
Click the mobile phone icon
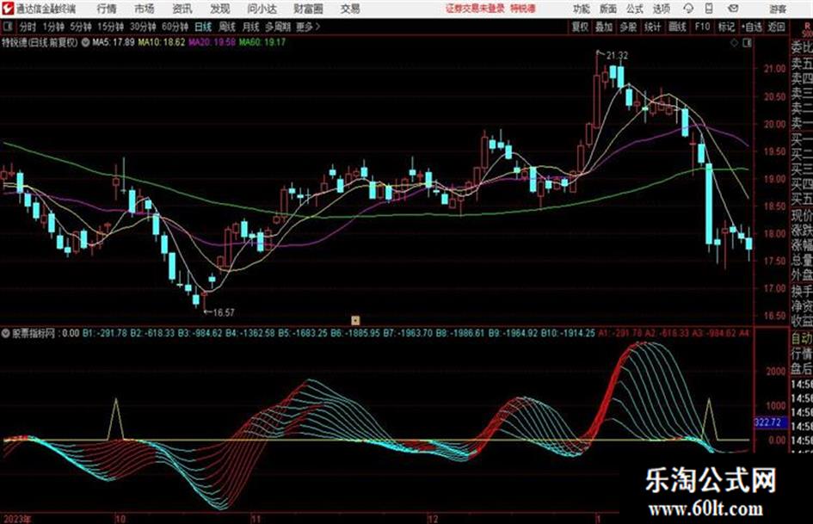tap(709, 9)
